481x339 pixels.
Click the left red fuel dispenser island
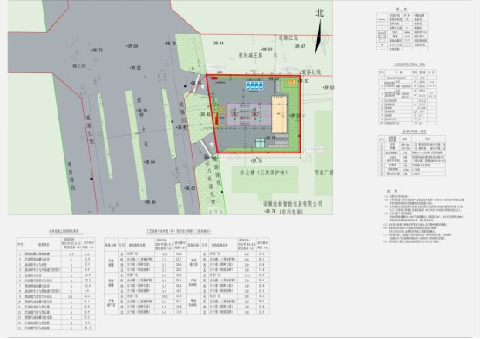tap(234, 114)
